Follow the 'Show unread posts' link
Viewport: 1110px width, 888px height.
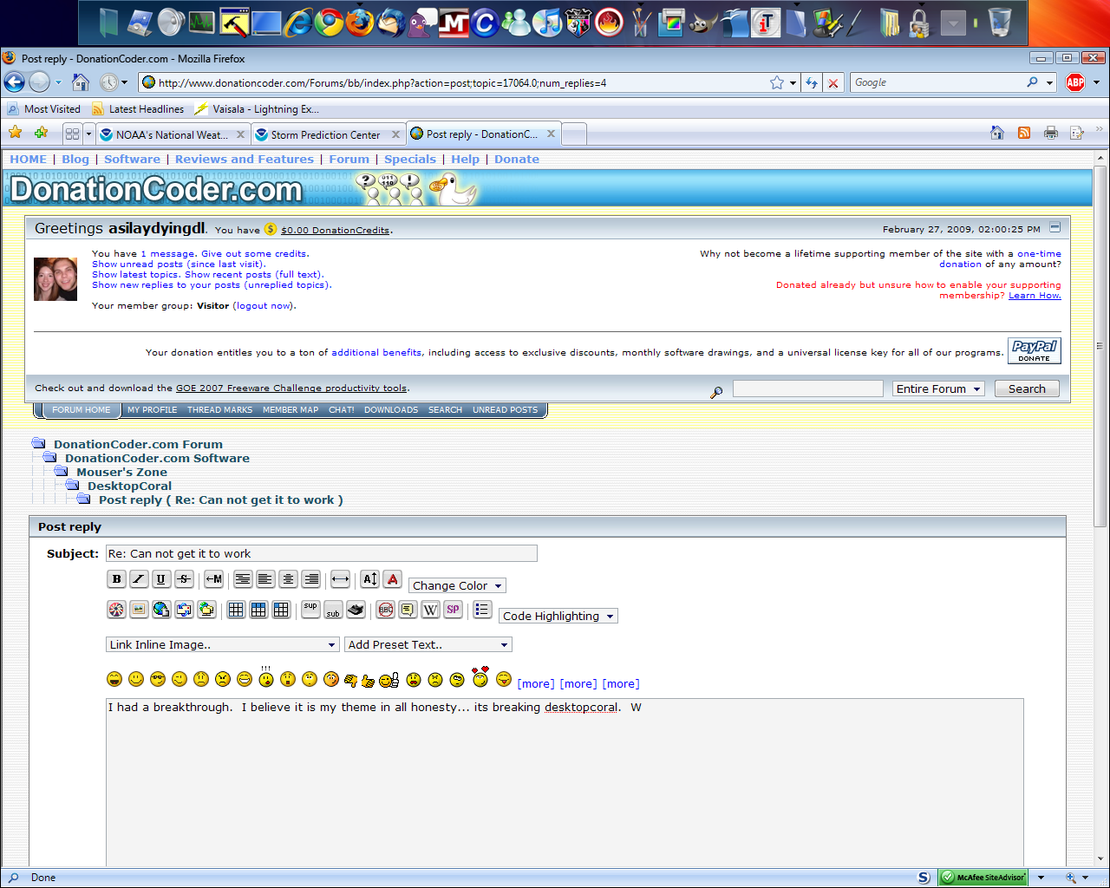pos(138,264)
